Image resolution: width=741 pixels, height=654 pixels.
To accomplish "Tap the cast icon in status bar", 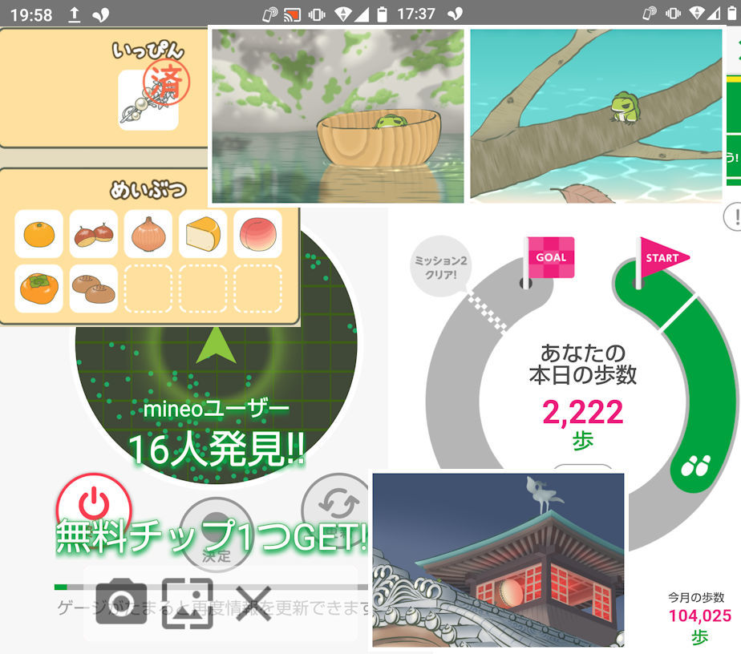I will [292, 14].
